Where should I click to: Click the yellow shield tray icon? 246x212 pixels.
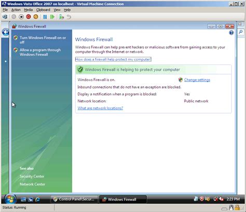207,199
